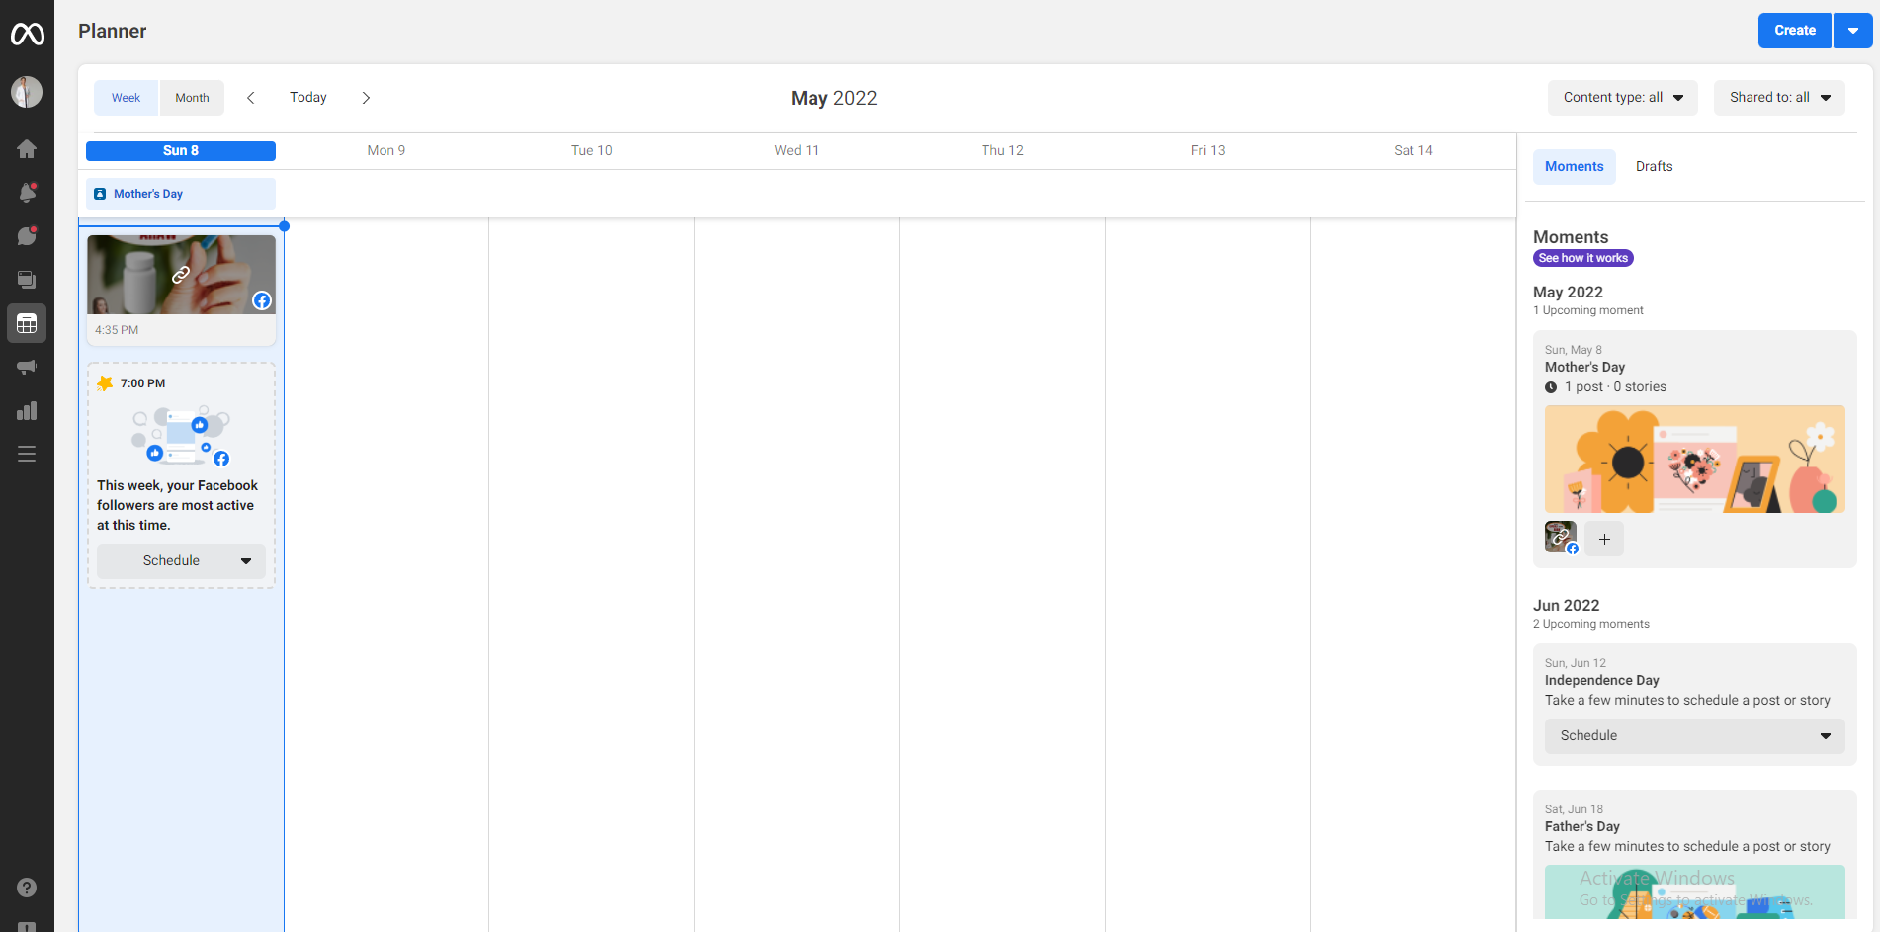Image resolution: width=1880 pixels, height=932 pixels.
Task: Click the Mother's Day illustration banner
Action: click(1694, 460)
